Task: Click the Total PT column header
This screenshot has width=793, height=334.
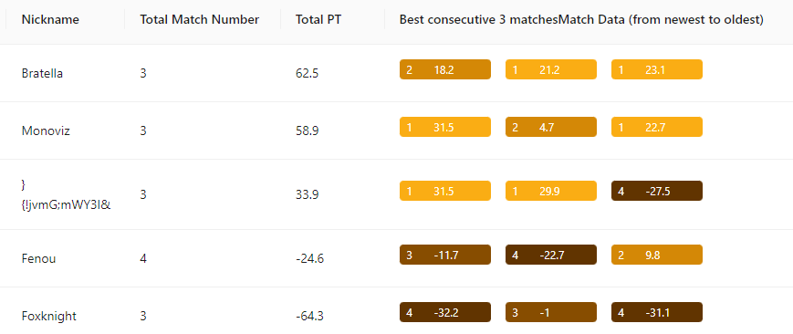Action: [318, 20]
